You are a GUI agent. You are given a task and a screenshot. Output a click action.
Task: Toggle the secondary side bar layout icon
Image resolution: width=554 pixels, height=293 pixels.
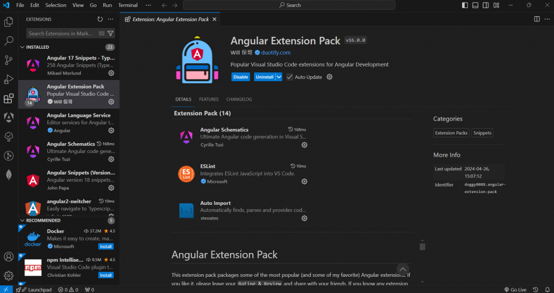[x=486, y=5]
